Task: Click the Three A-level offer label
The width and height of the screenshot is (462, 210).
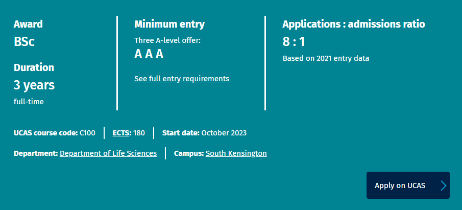Action: coord(167,40)
